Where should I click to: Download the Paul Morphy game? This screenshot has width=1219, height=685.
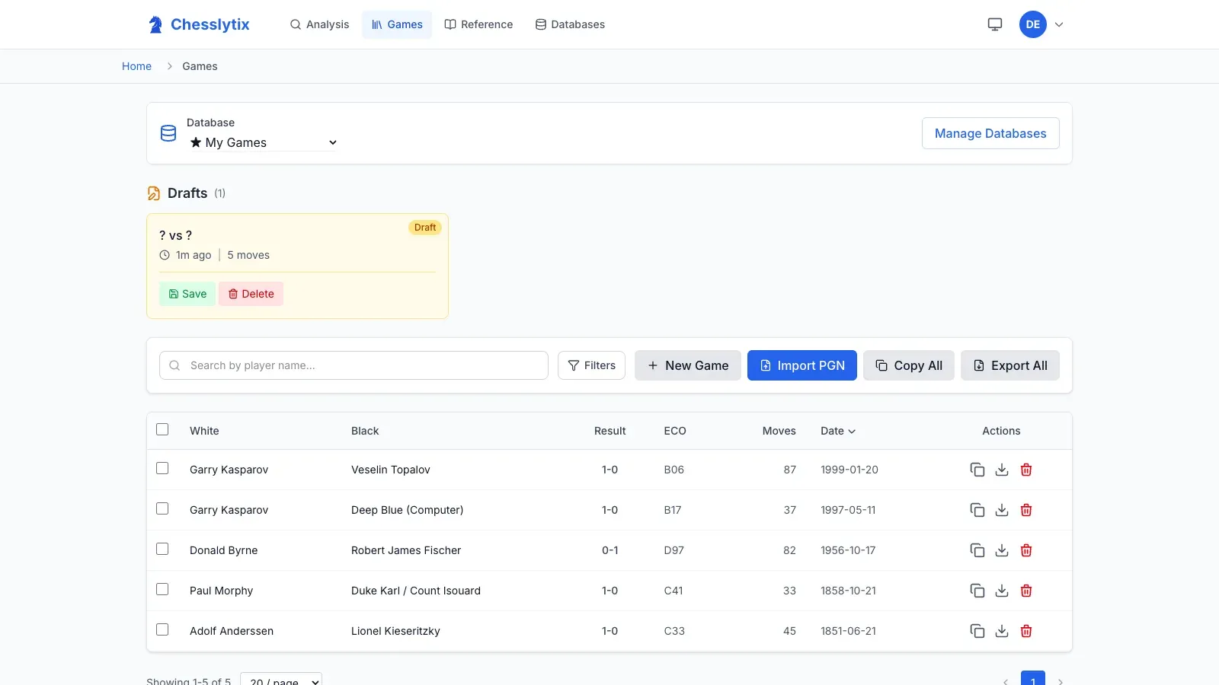[1002, 591]
